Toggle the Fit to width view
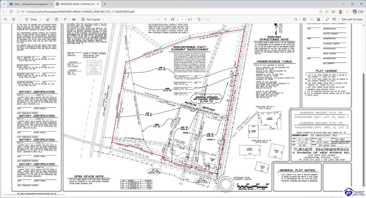This screenshot has width=366, height=198. tap(173, 19)
